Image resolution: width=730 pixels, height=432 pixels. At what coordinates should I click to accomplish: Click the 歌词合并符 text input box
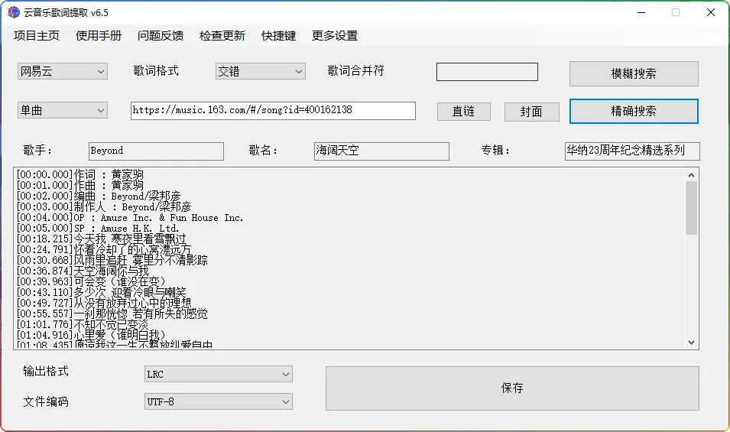click(487, 72)
